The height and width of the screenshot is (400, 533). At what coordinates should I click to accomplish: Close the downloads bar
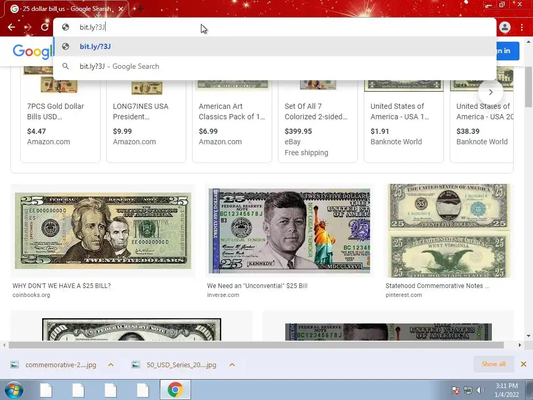pyautogui.click(x=524, y=364)
